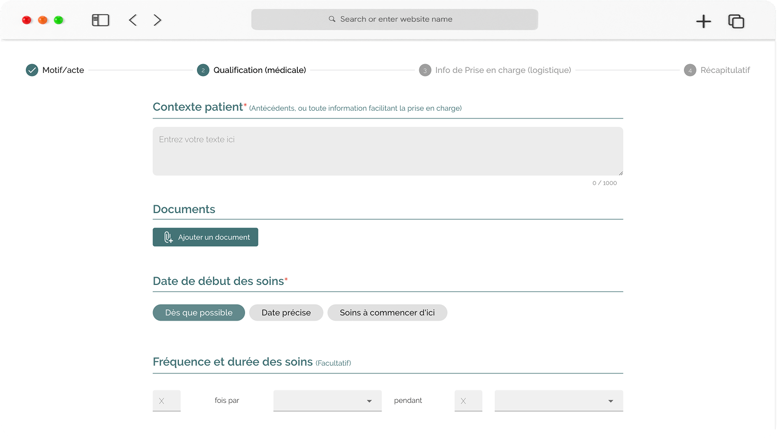
Task: Select Soins à commencer d'ici
Action: (x=387, y=313)
